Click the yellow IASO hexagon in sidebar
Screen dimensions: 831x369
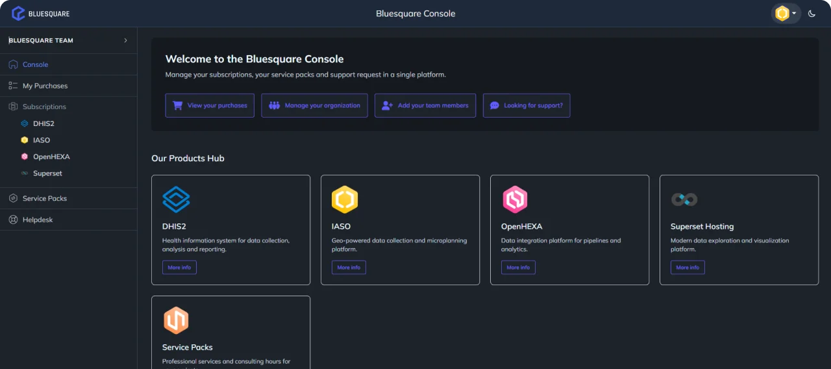point(25,140)
